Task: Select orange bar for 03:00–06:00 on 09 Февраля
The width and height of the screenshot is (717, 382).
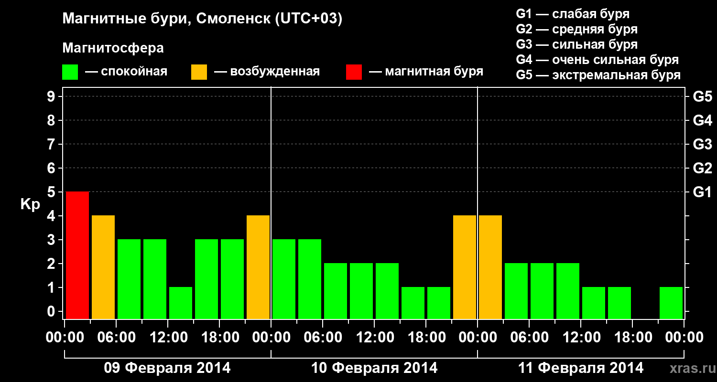Action: click(103, 267)
